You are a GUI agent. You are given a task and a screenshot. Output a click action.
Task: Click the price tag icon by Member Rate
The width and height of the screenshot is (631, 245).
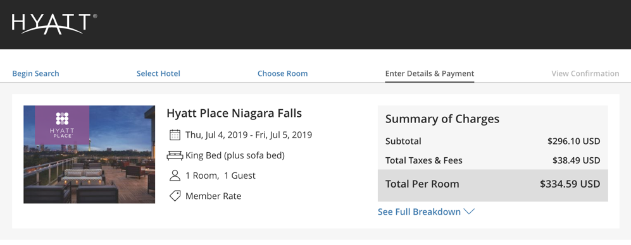tap(175, 196)
